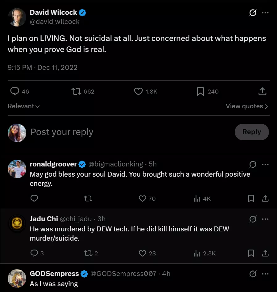Click the reply bubble showing 46 comments
Viewport: 277px width, 292px height.
pos(15,91)
